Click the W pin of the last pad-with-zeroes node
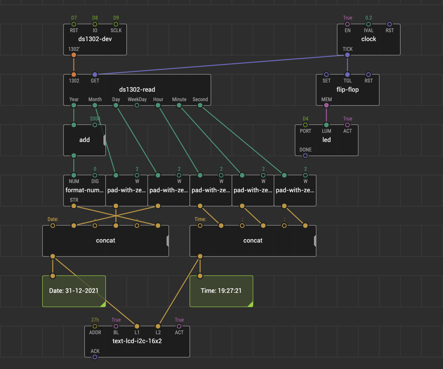Screen dimensions: 443x369 (x=305, y=175)
